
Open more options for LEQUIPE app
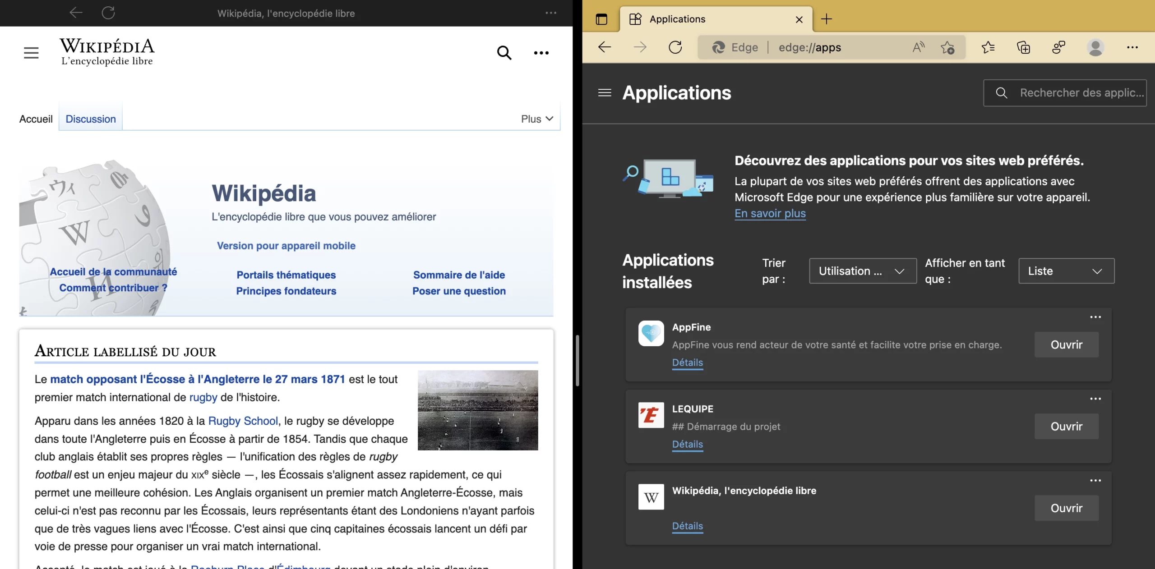(1095, 399)
